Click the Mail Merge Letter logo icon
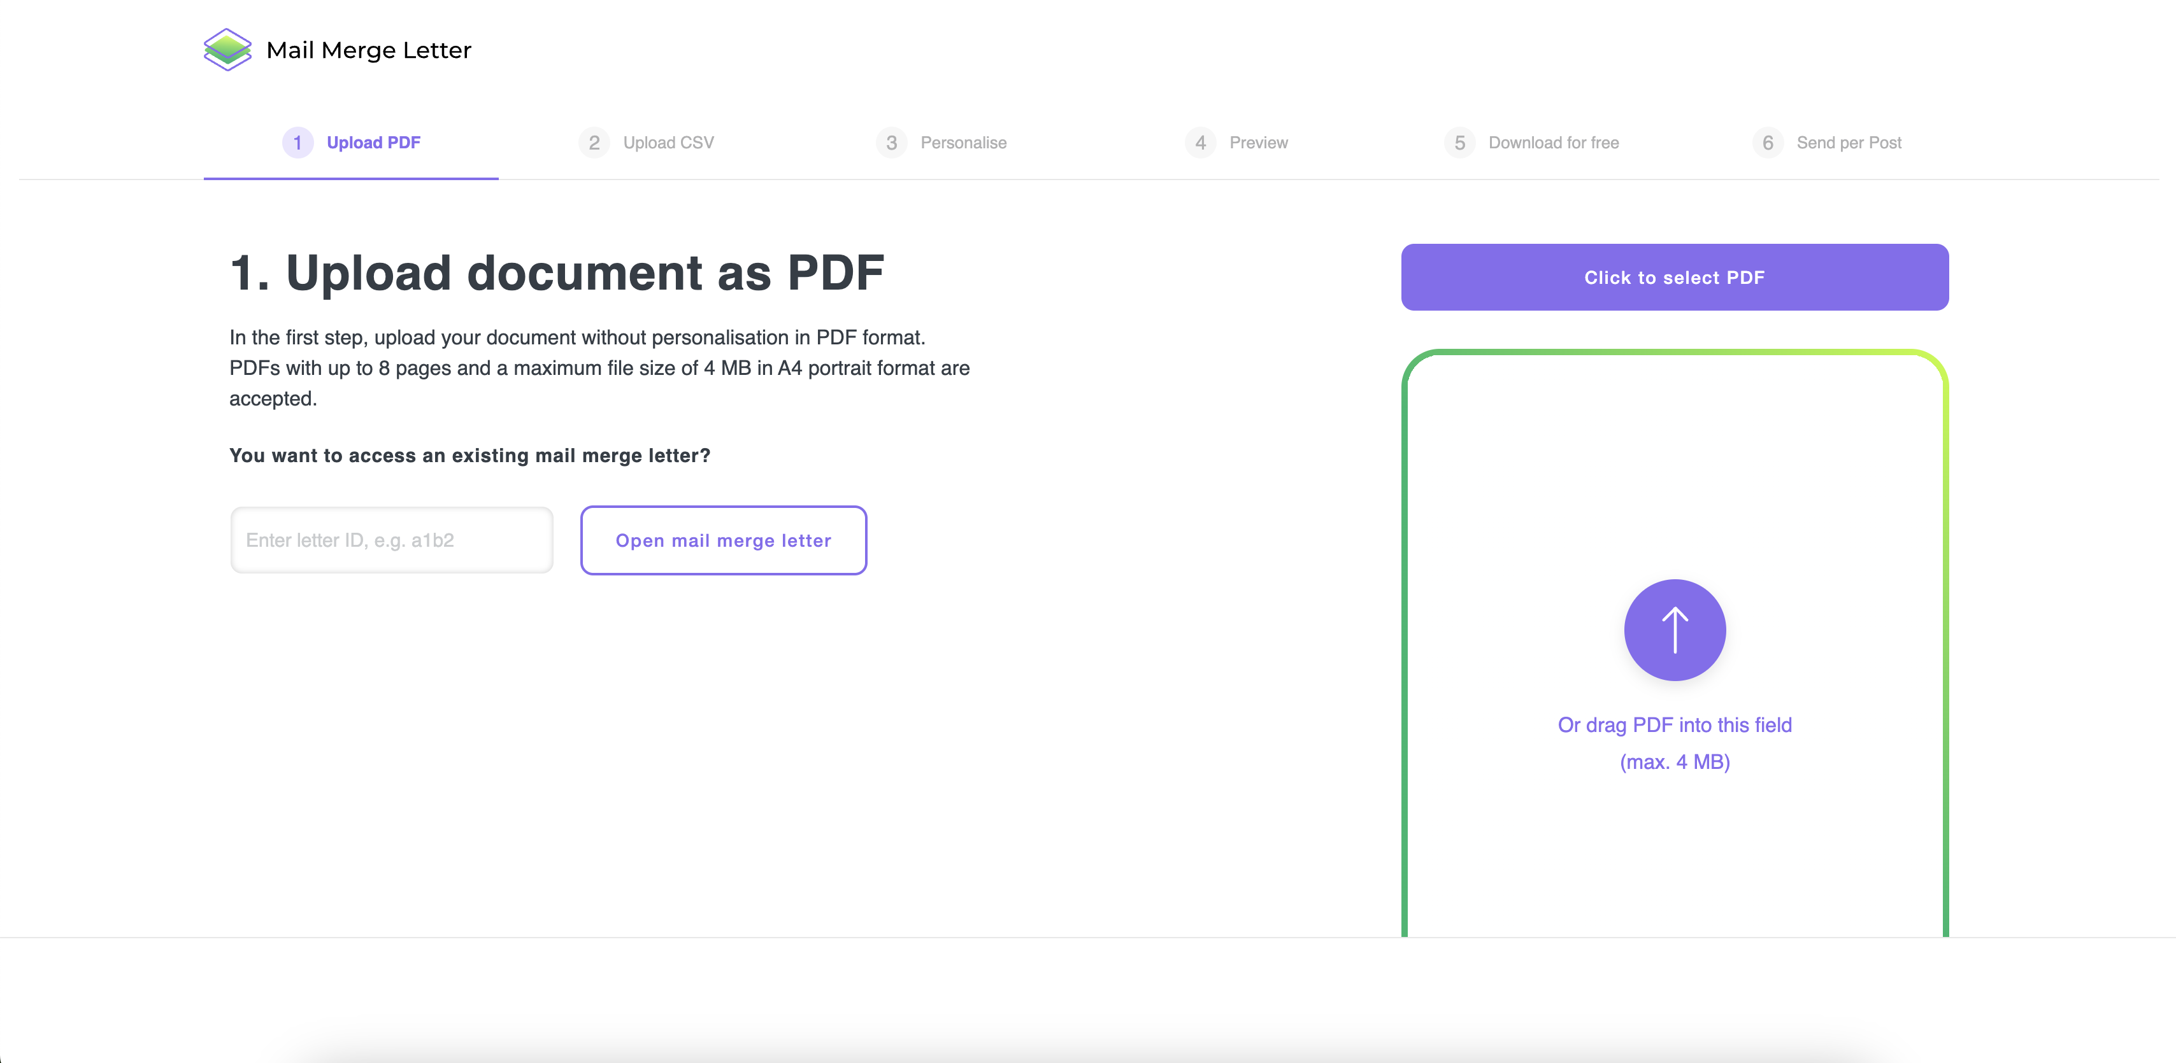This screenshot has width=2176, height=1063. click(x=227, y=50)
